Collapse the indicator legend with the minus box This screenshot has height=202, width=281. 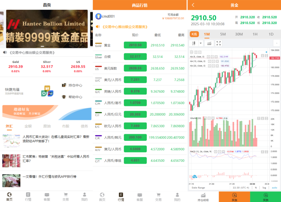click(x=191, y=52)
